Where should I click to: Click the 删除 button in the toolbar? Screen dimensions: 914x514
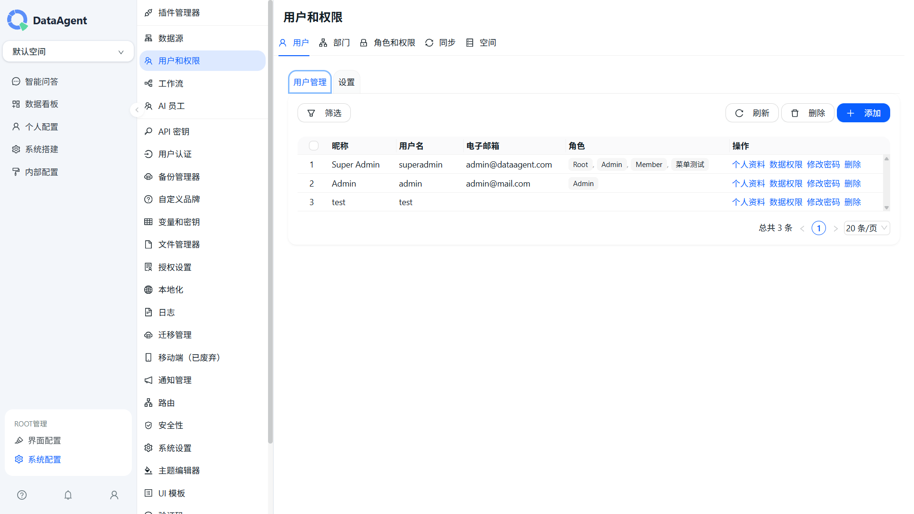coord(808,113)
